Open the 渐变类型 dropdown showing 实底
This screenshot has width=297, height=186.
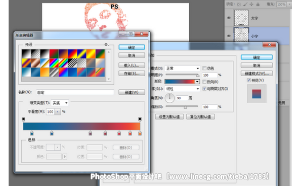click(x=60, y=103)
